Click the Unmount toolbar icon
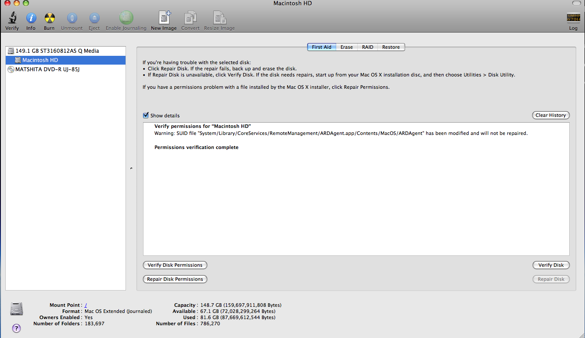 (72, 18)
